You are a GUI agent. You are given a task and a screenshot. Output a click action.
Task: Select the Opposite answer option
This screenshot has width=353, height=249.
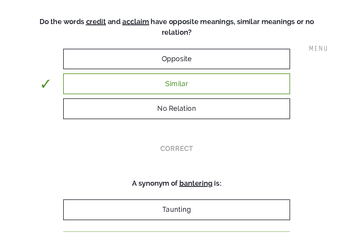(176, 59)
